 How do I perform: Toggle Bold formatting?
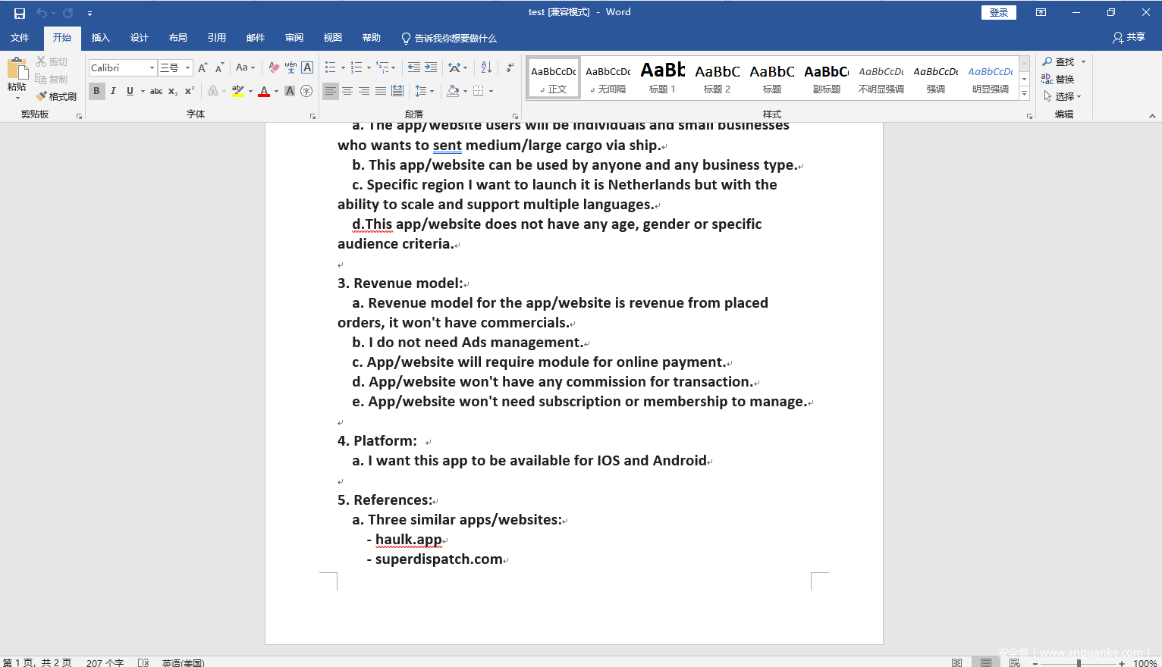click(x=96, y=91)
